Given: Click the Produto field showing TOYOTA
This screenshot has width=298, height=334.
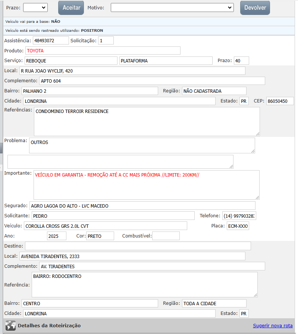Looking at the screenshot, I should (x=103, y=50).
